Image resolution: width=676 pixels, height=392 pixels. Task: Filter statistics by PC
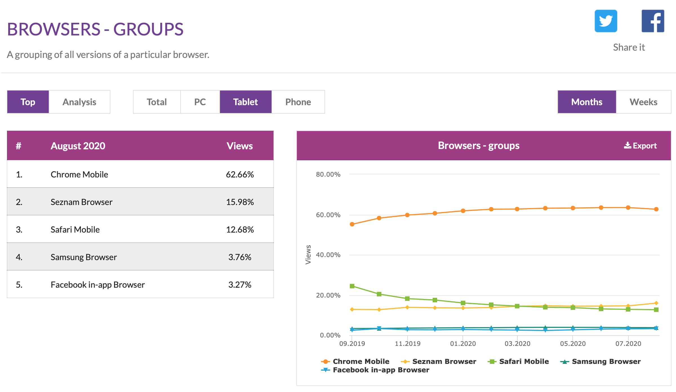click(200, 102)
